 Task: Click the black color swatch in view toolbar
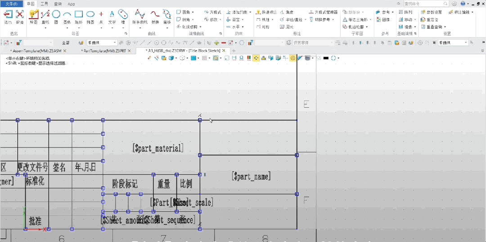coord(326,58)
